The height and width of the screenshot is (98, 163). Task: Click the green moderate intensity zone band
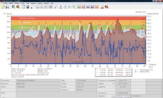(79, 27)
